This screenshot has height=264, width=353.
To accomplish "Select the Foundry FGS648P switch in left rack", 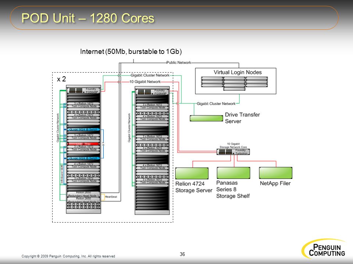I will pyautogui.click(x=84, y=91).
